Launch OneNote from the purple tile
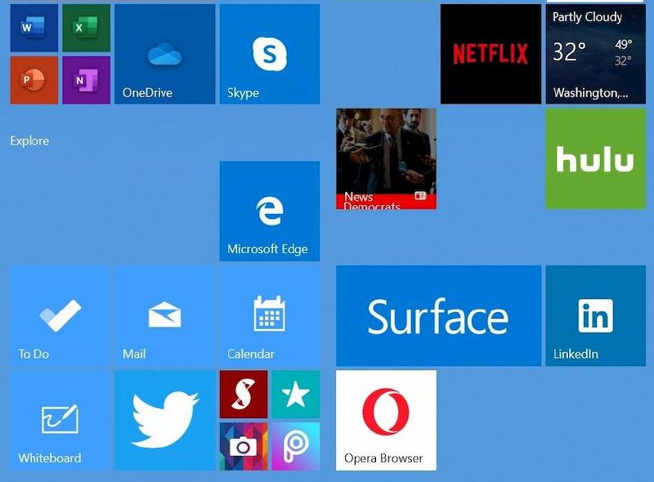This screenshot has width=654, height=482. pyautogui.click(x=87, y=80)
